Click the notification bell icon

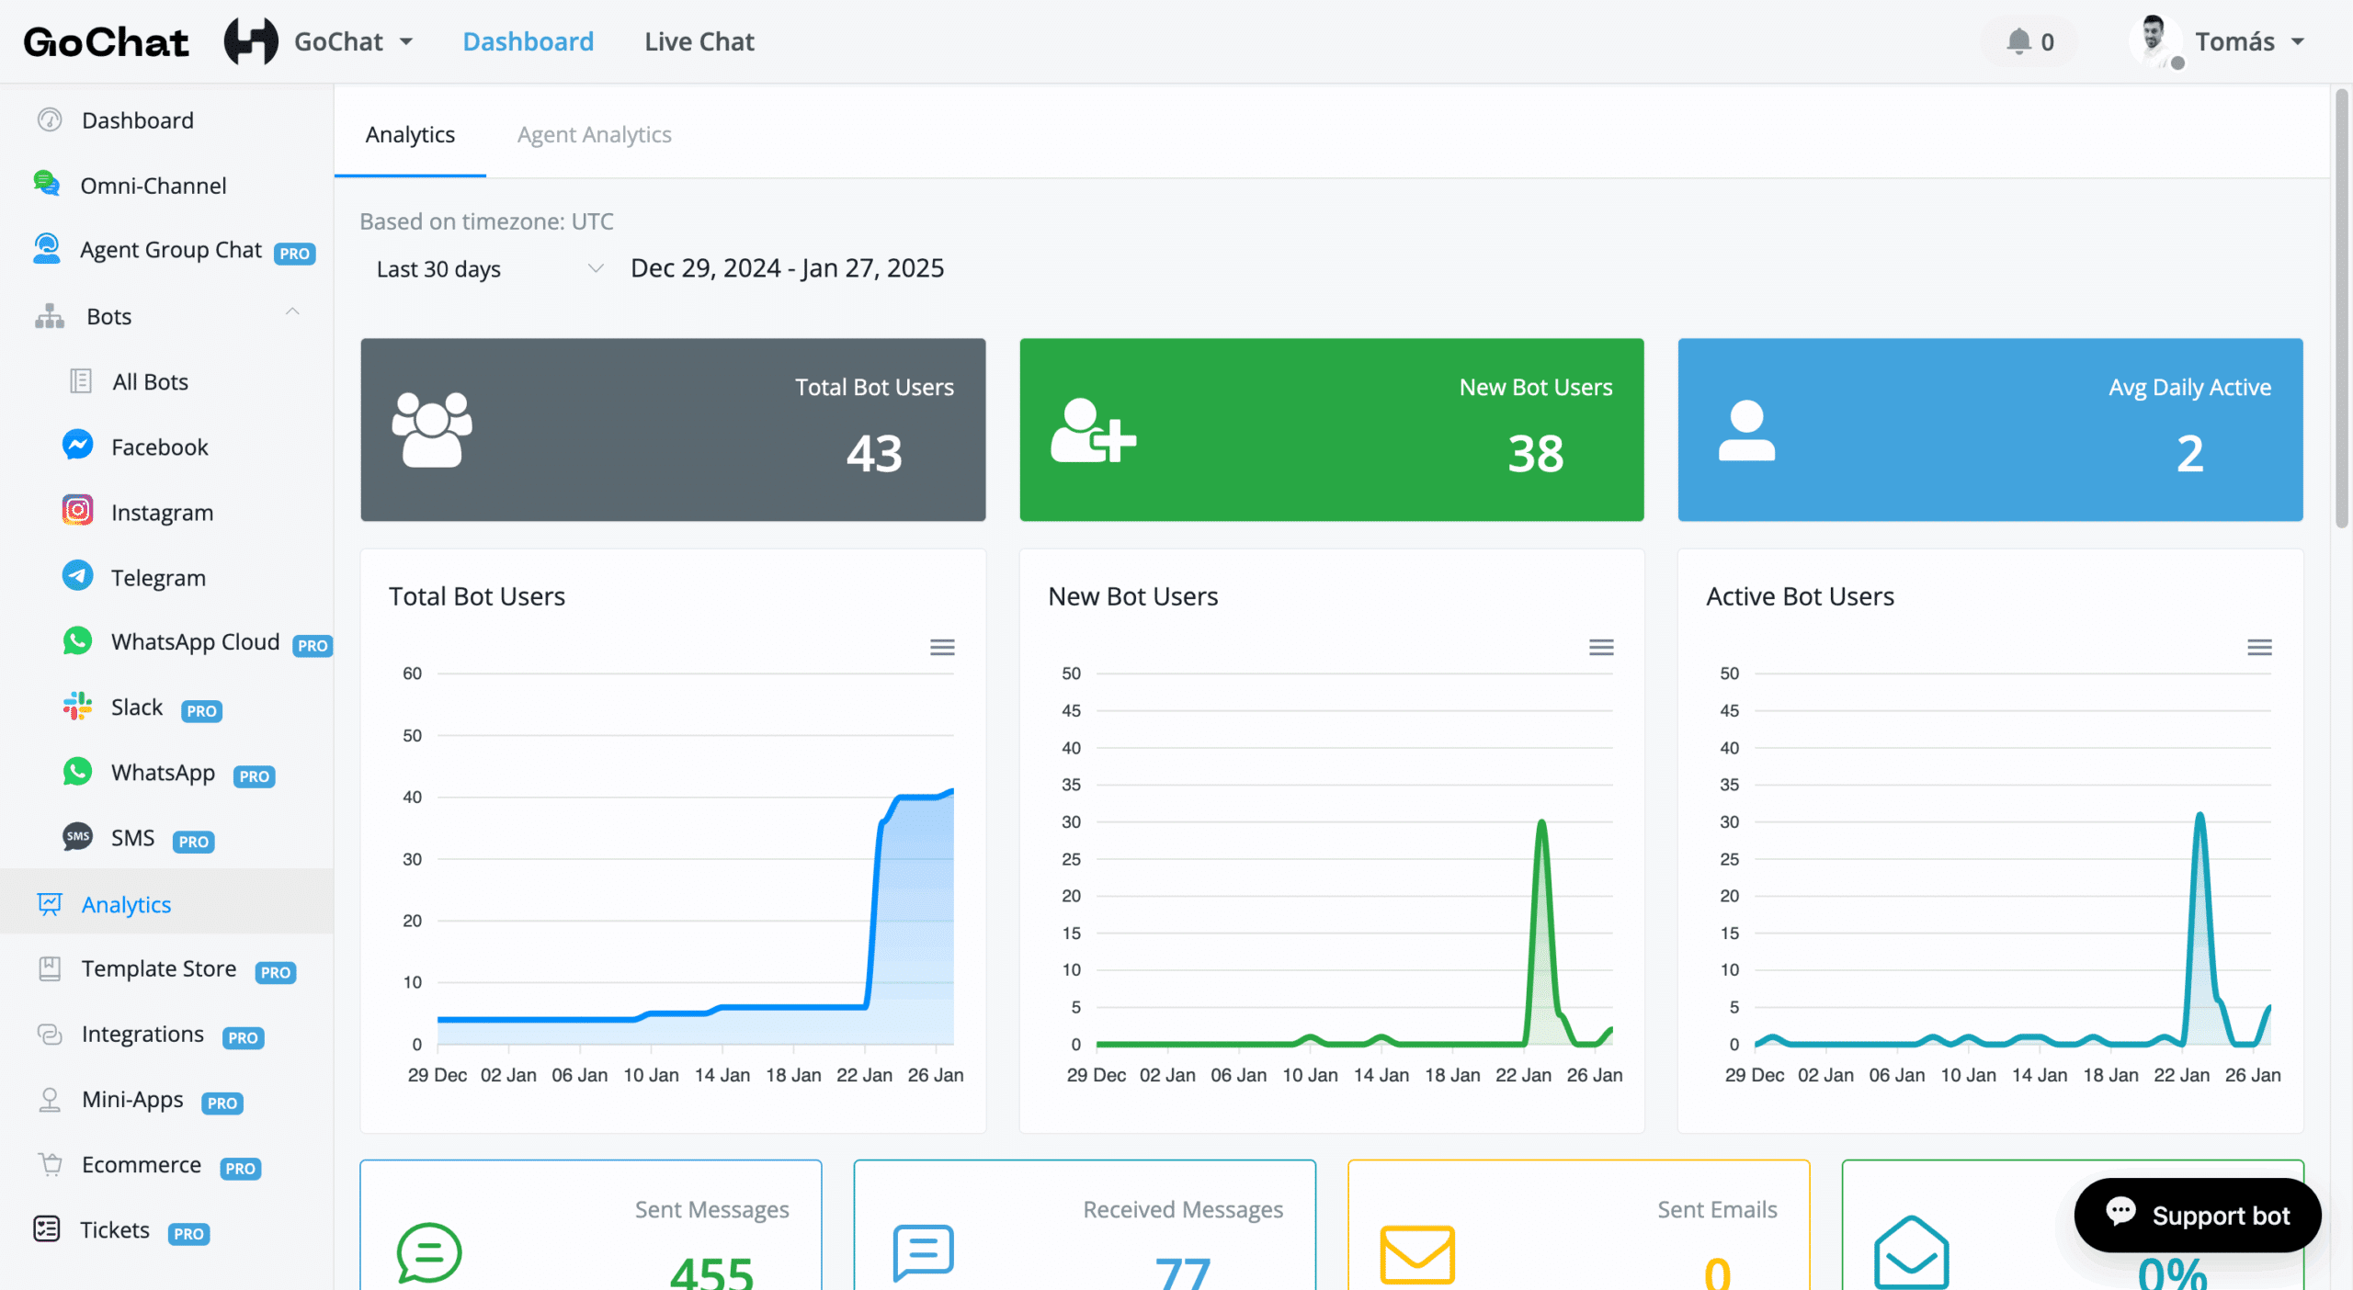[2018, 41]
